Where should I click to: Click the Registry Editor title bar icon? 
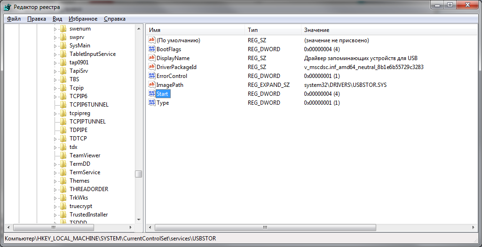(8, 7)
